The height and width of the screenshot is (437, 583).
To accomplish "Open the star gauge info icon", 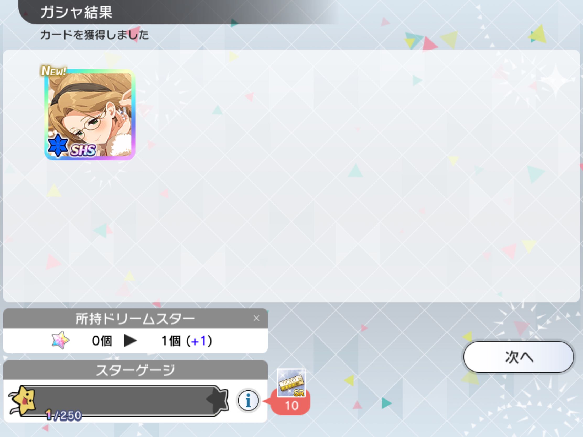I will [248, 401].
